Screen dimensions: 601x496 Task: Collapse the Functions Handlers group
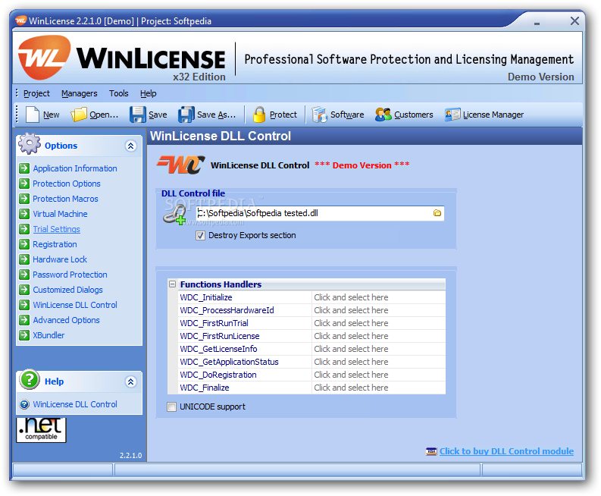(172, 284)
